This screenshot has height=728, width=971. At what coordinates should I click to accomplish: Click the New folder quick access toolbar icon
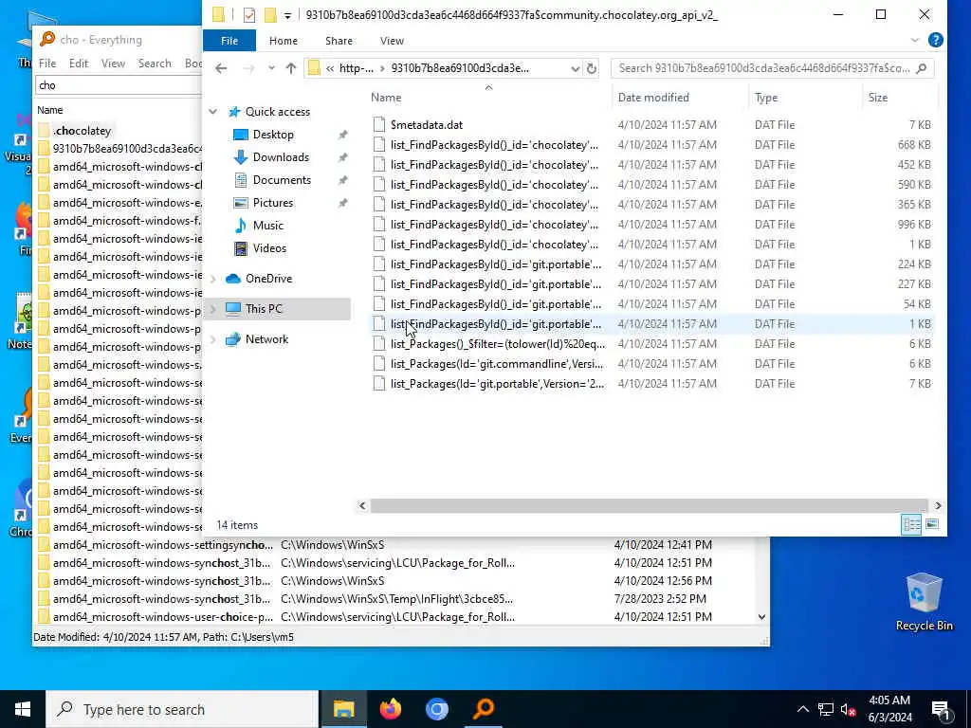click(x=270, y=15)
